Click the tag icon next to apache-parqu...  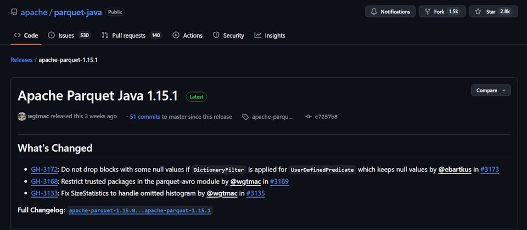coord(245,117)
